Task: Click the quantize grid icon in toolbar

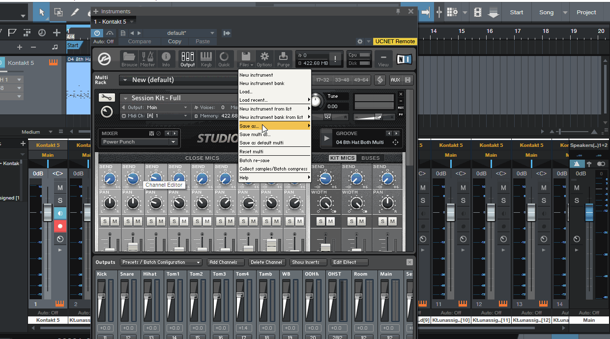Action: (452, 12)
